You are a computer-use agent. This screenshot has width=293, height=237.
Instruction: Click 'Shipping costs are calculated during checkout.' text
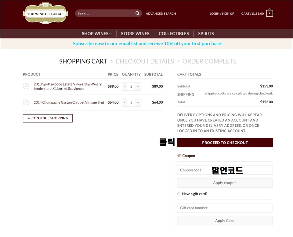239,93
